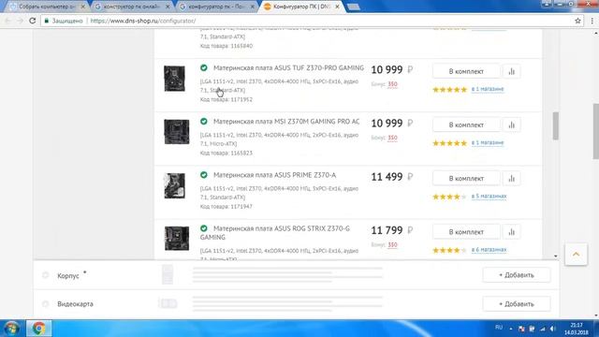599x337 pixels.
Task: Open Chrome menu with three dots
Action: (x=592, y=21)
